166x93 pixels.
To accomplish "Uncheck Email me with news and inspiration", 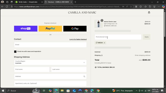I will [x=15, y=52].
